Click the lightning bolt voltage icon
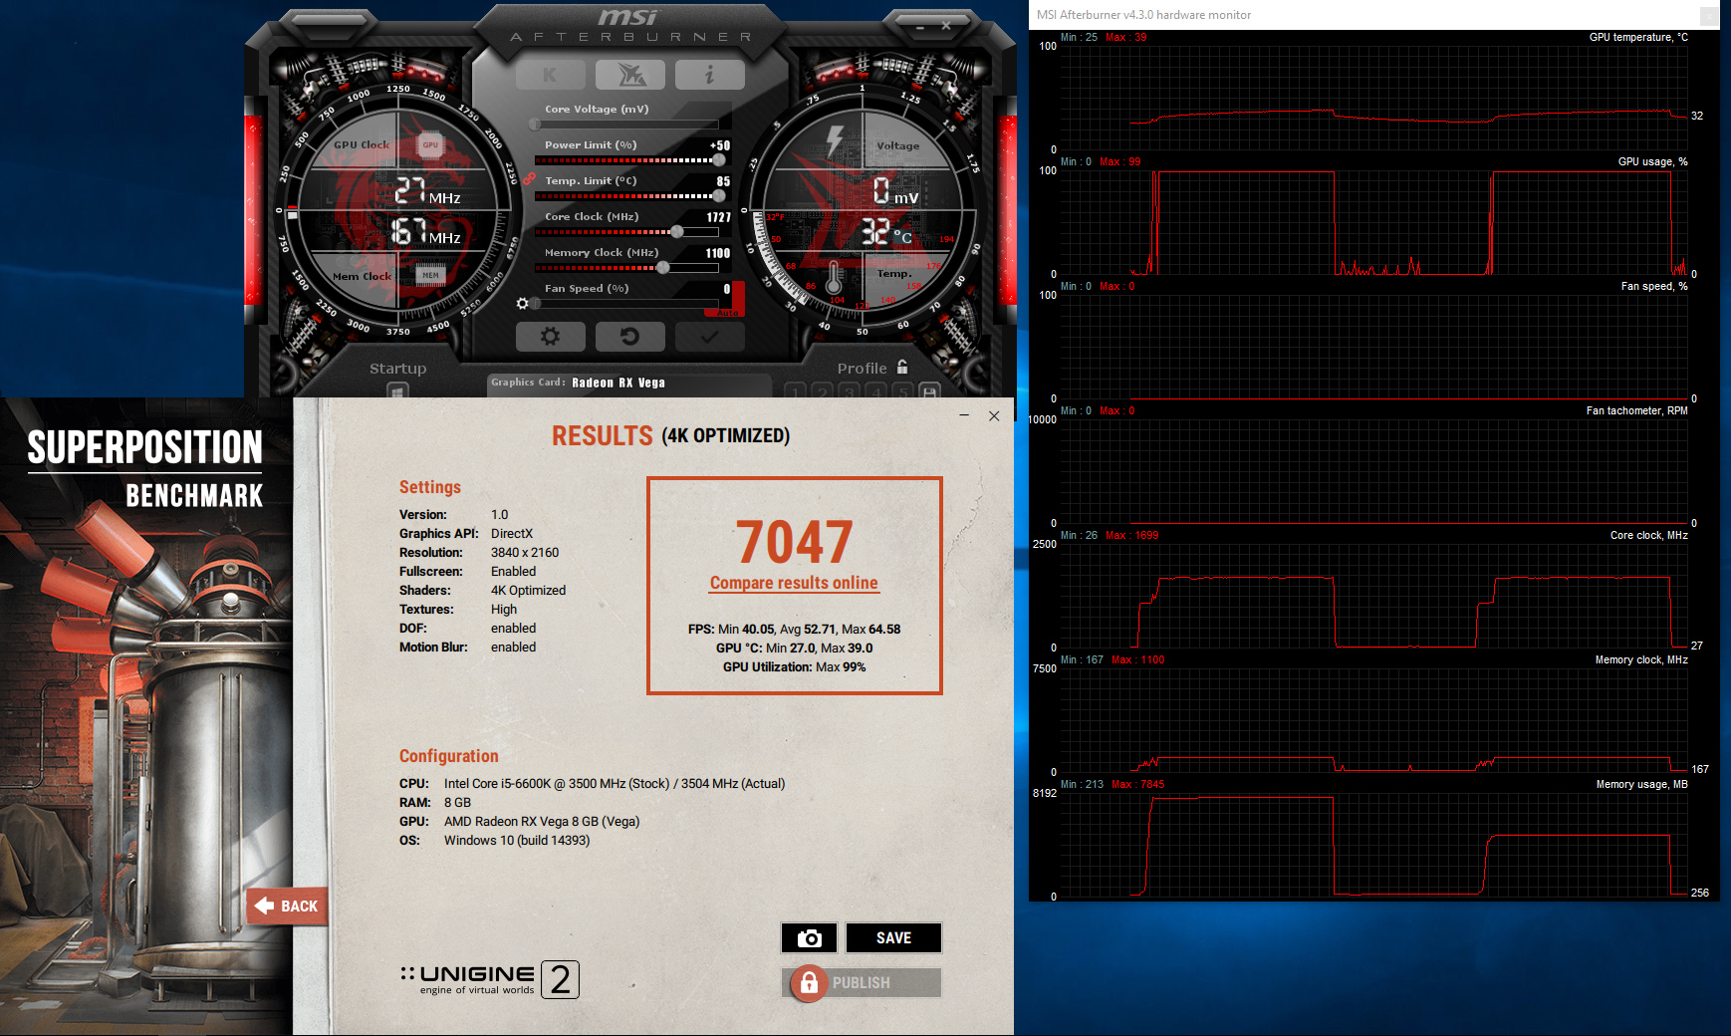 835,140
